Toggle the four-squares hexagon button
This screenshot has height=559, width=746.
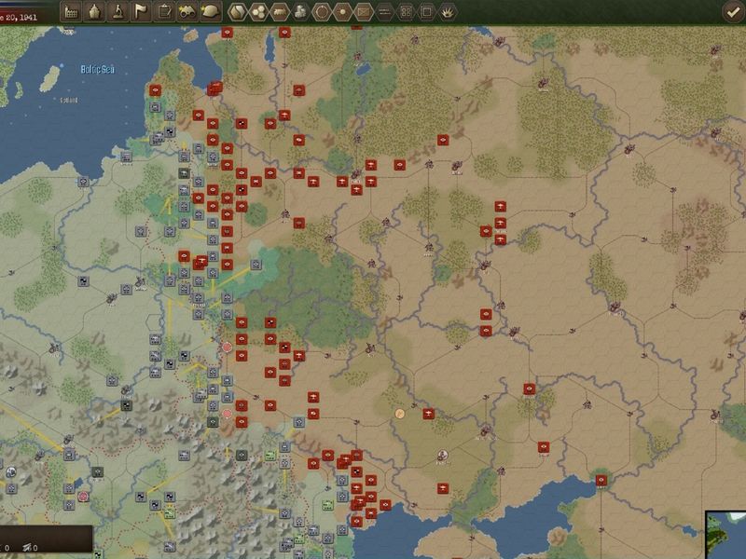406,12
